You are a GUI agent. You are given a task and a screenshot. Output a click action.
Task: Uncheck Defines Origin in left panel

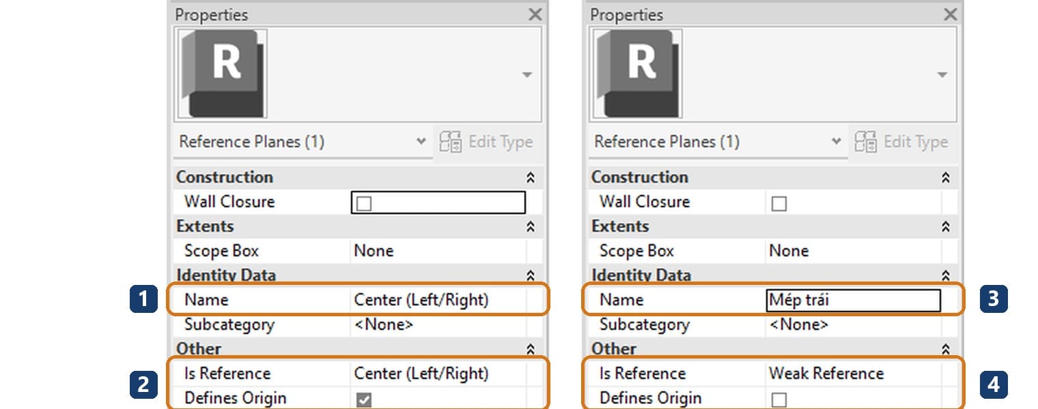[364, 399]
